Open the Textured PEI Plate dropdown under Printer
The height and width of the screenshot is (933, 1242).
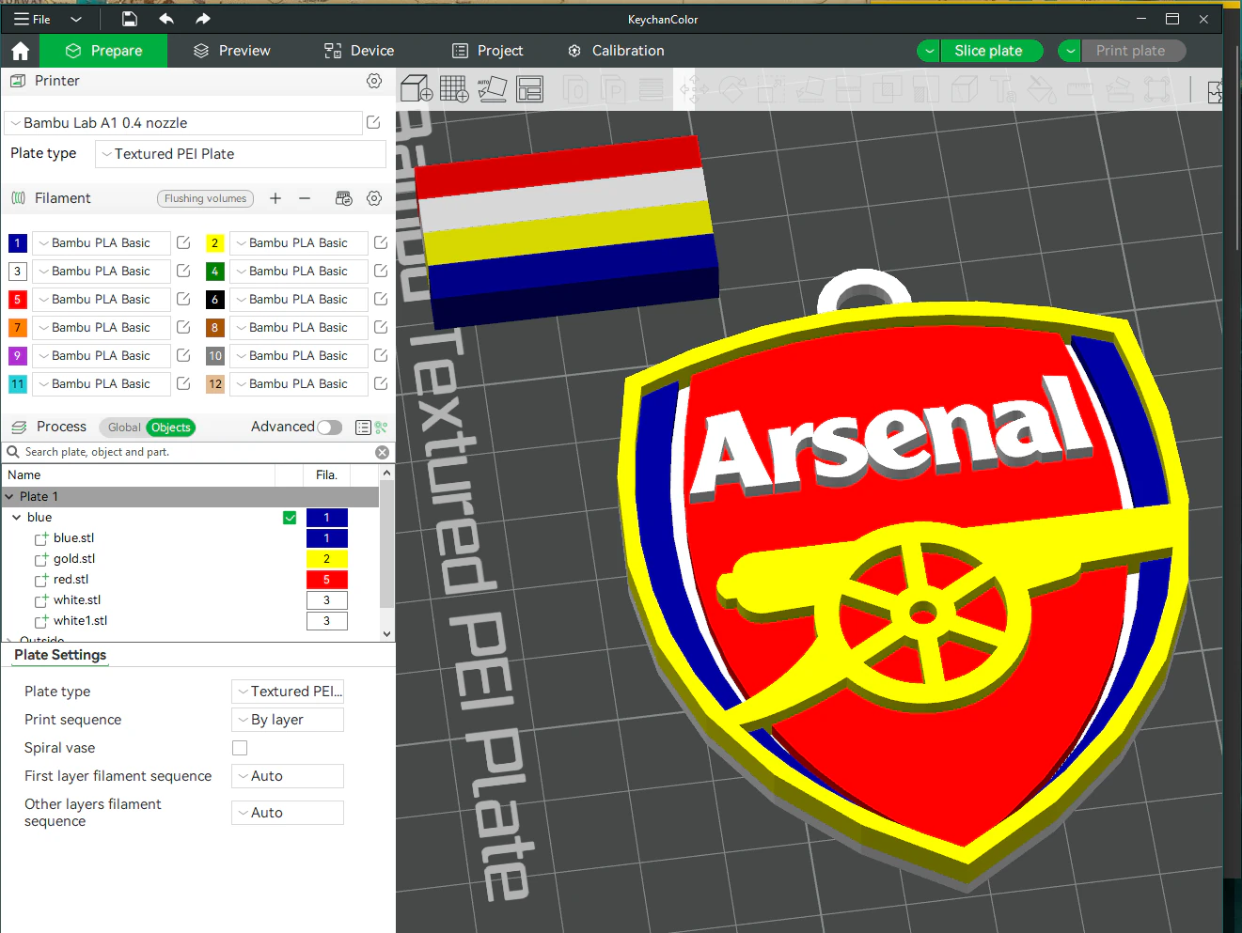coord(241,154)
